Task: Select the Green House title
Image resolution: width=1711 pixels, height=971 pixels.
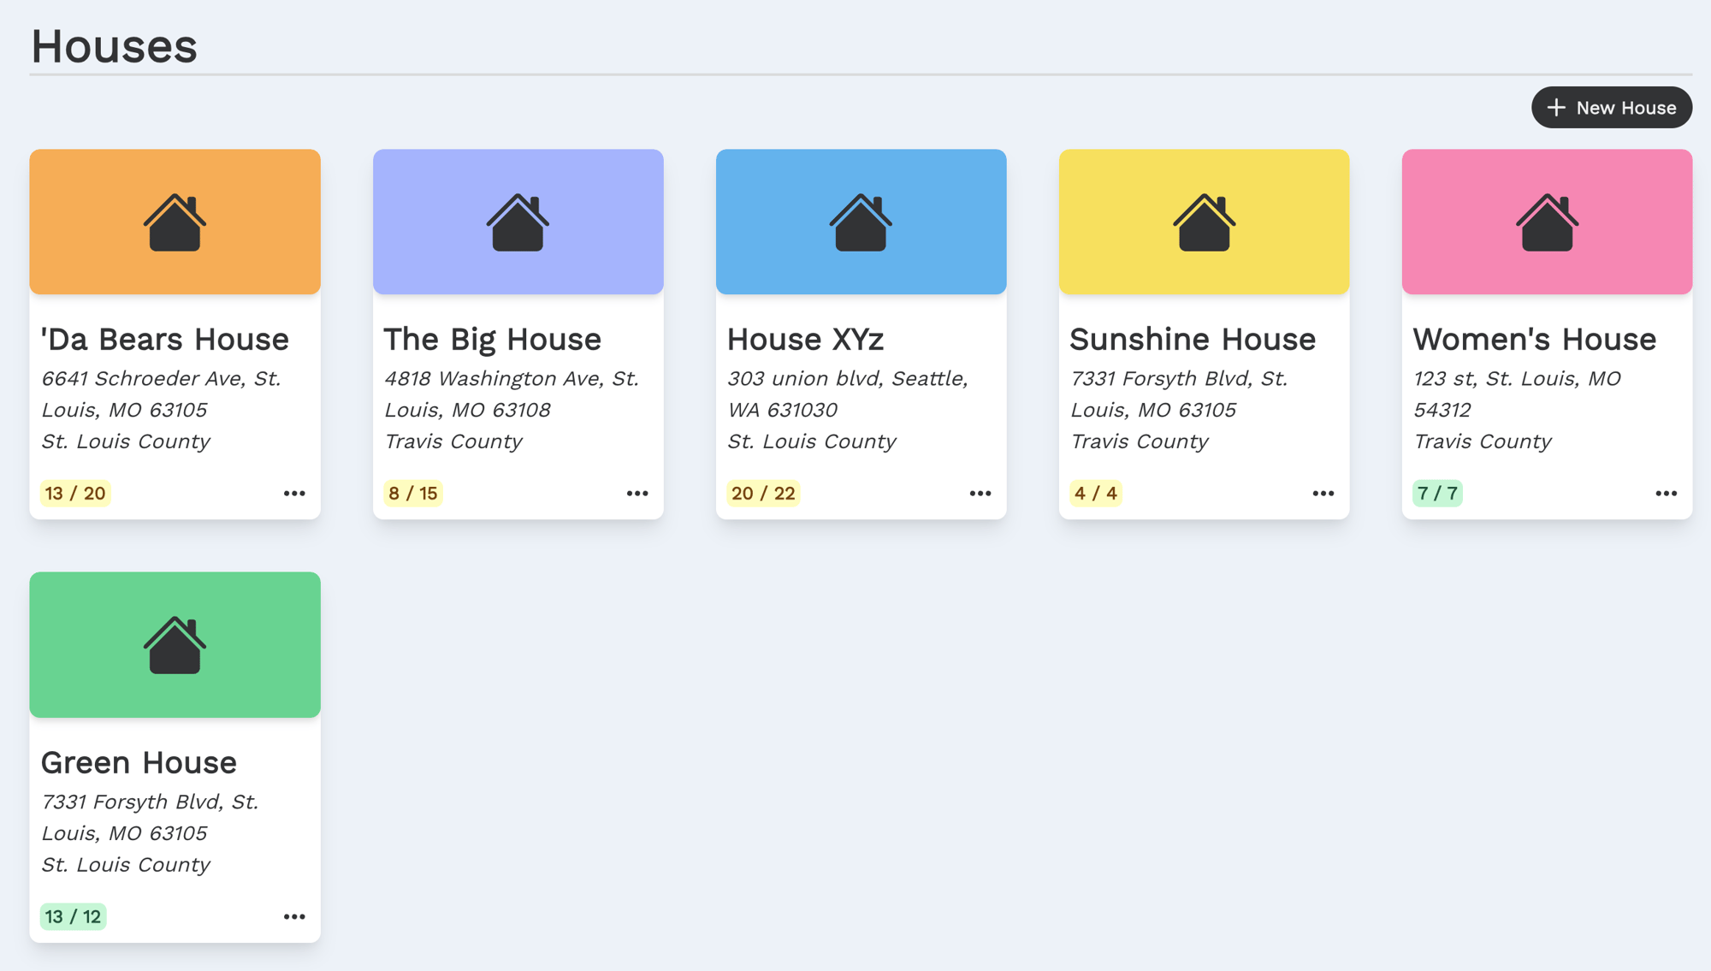Action: click(x=139, y=762)
